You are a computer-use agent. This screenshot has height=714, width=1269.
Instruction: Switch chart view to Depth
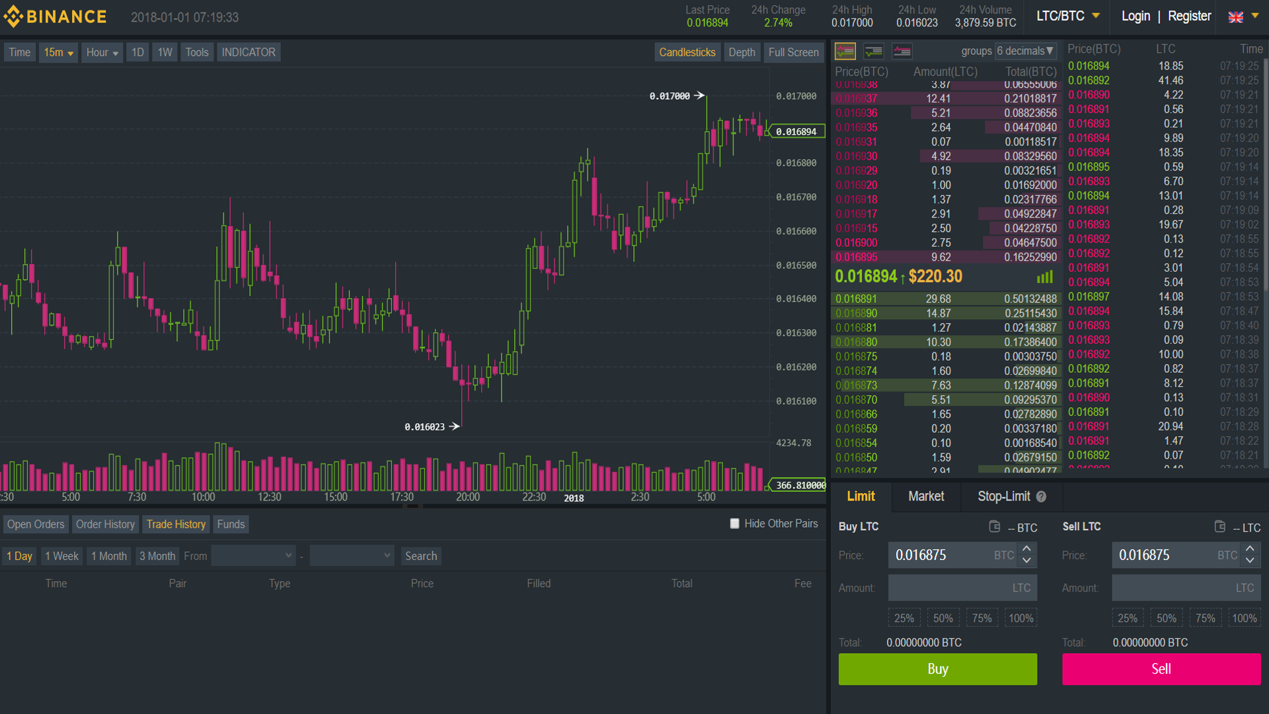coord(742,52)
